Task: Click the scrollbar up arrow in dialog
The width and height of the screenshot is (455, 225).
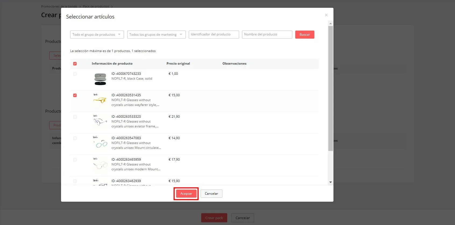Action: tap(330, 24)
